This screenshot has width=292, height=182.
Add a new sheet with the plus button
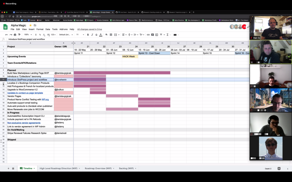coord(8,168)
